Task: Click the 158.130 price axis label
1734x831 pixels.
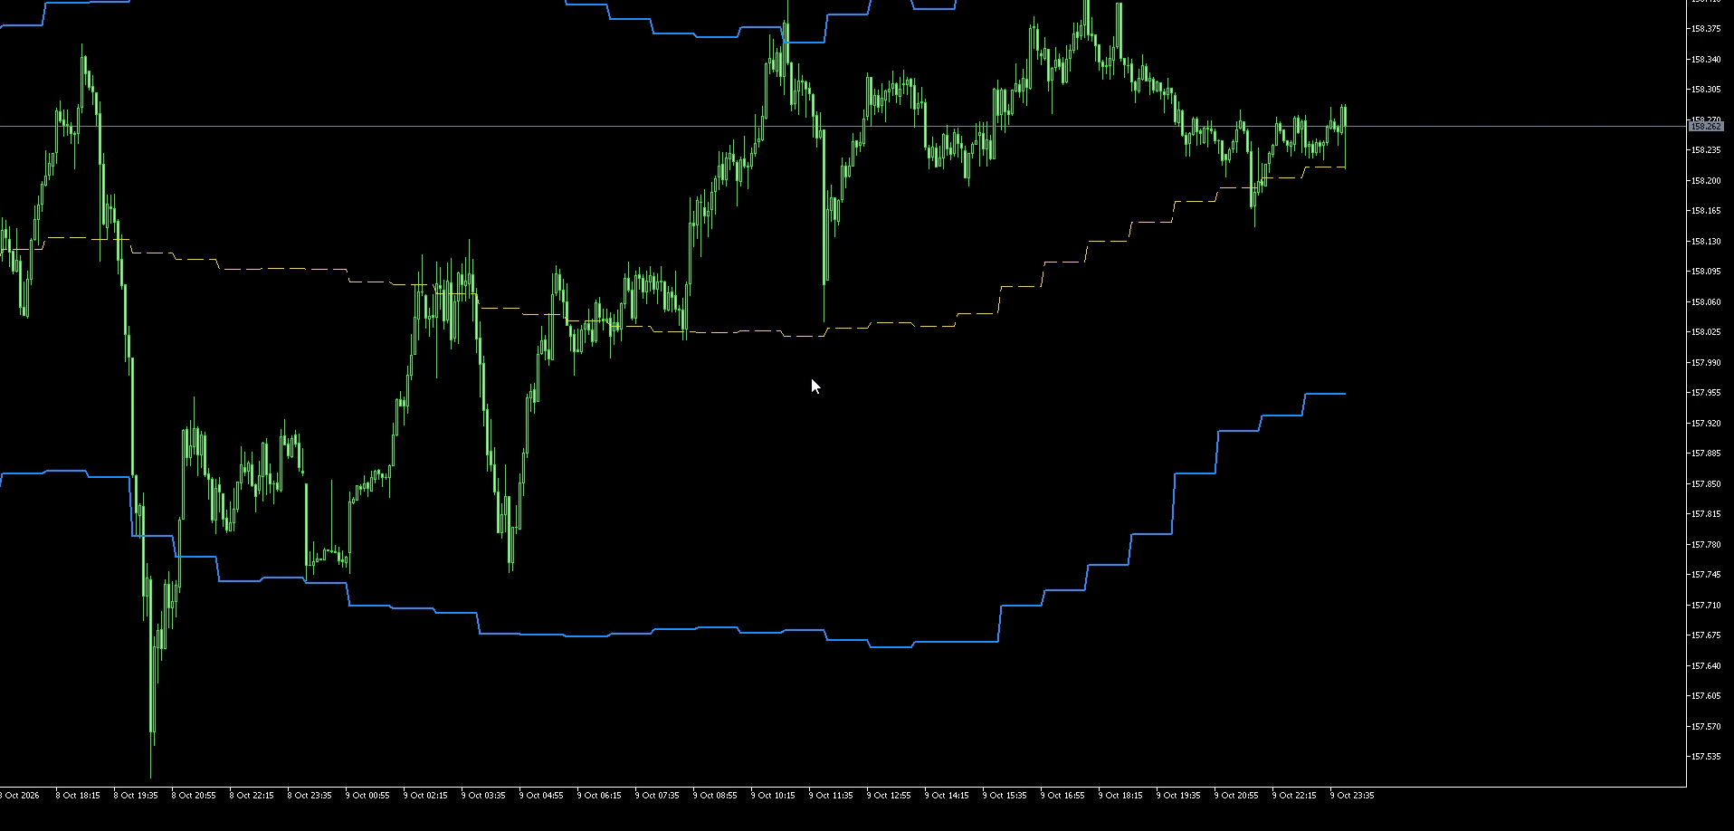Action: [1706, 242]
